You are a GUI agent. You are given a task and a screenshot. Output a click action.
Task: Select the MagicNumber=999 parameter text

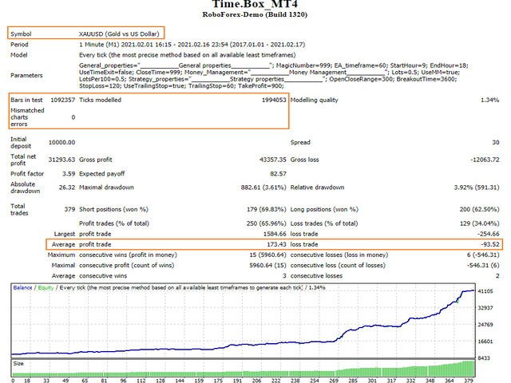(303, 65)
